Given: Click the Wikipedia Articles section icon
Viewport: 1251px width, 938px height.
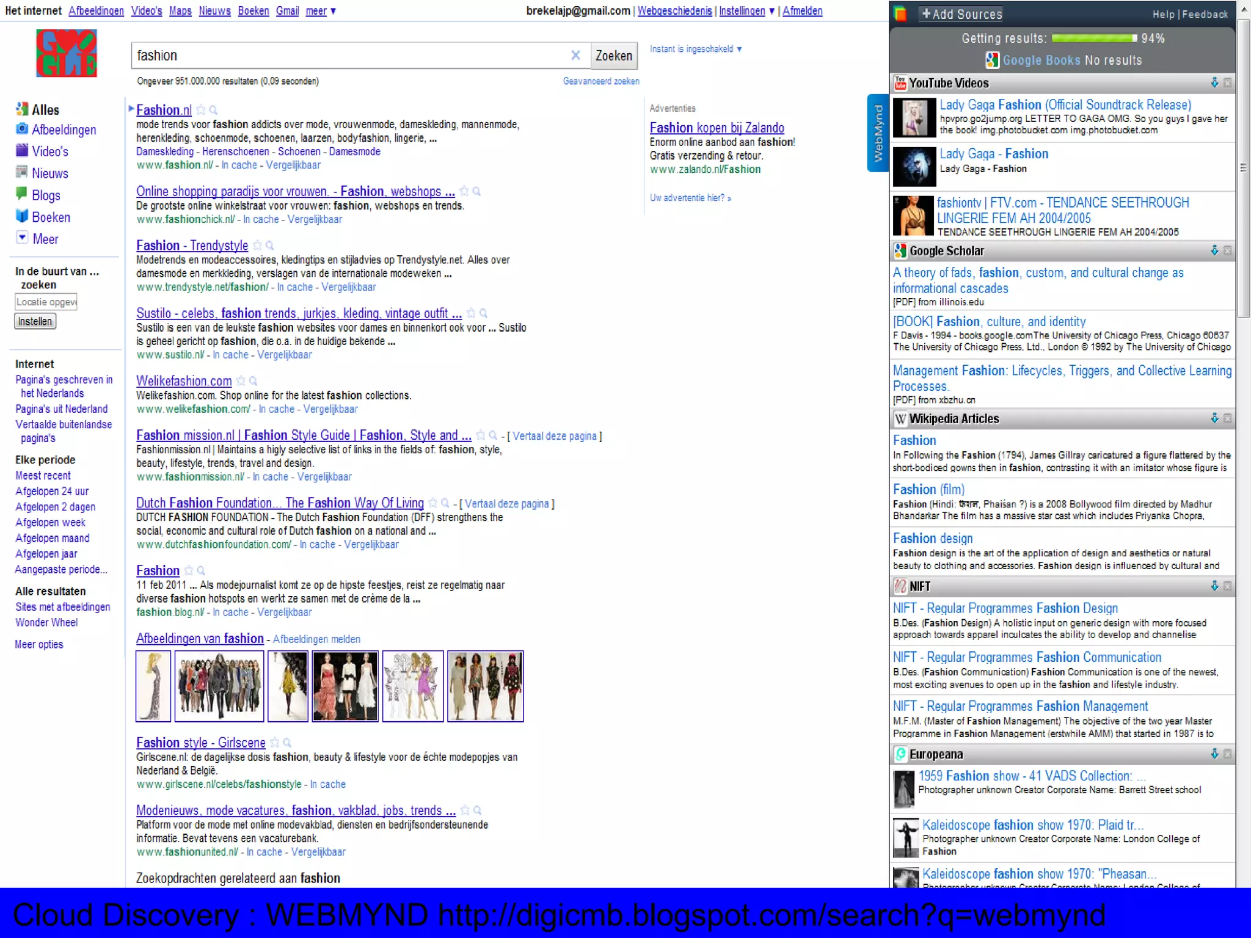Looking at the screenshot, I should tap(900, 418).
